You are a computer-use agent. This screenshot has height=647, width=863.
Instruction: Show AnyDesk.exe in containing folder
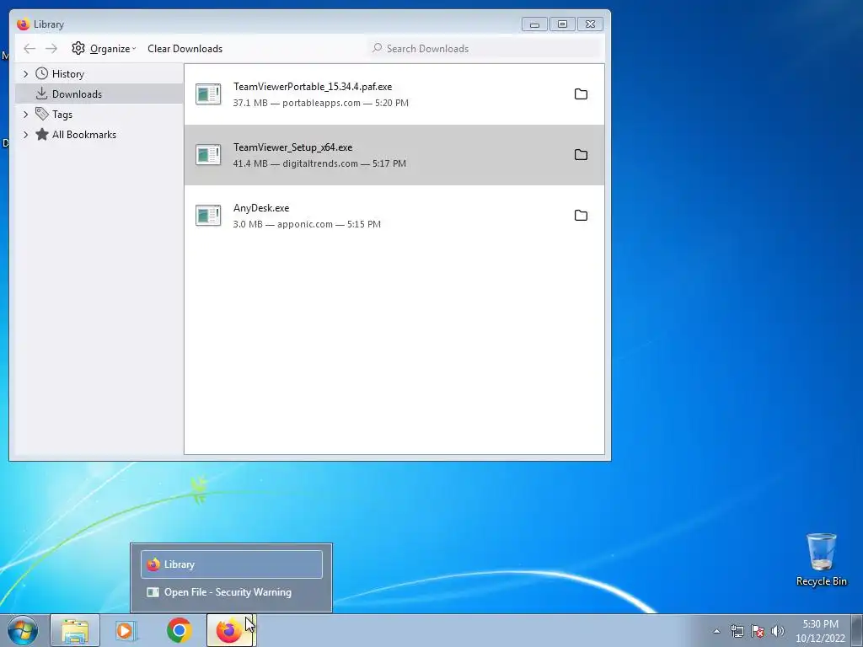tap(581, 215)
